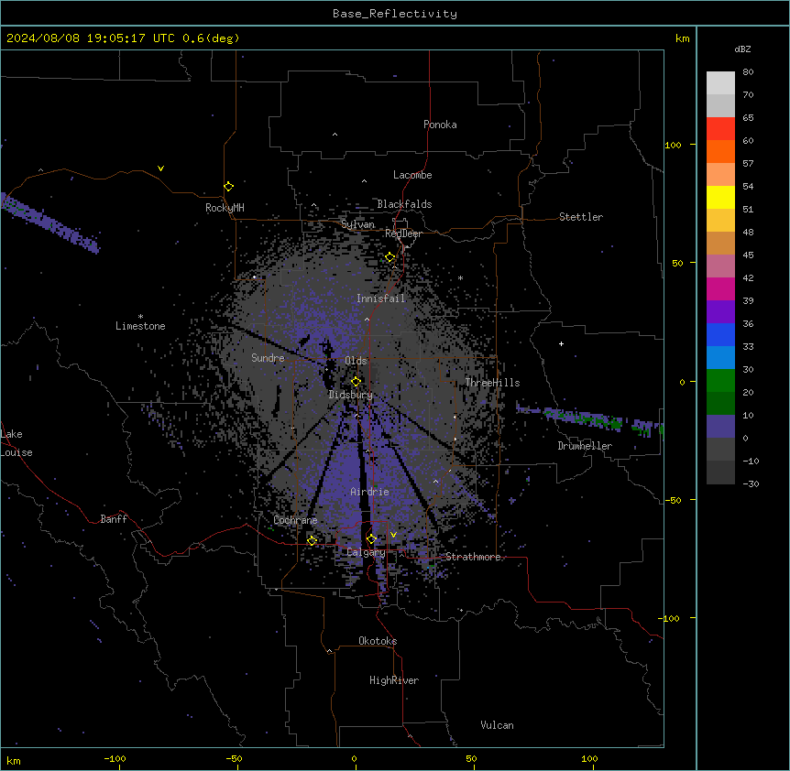Click the Olds city label
The height and width of the screenshot is (771, 790).
(356, 361)
